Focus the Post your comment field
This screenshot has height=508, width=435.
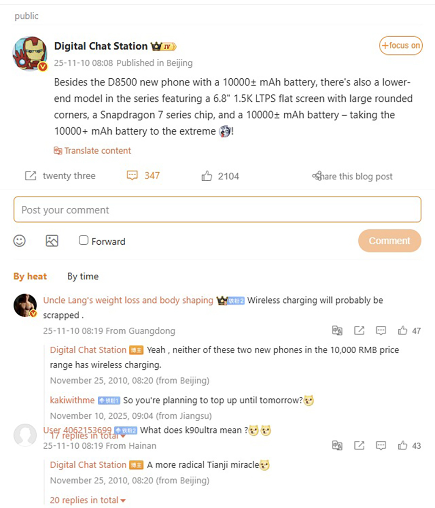[x=217, y=210]
